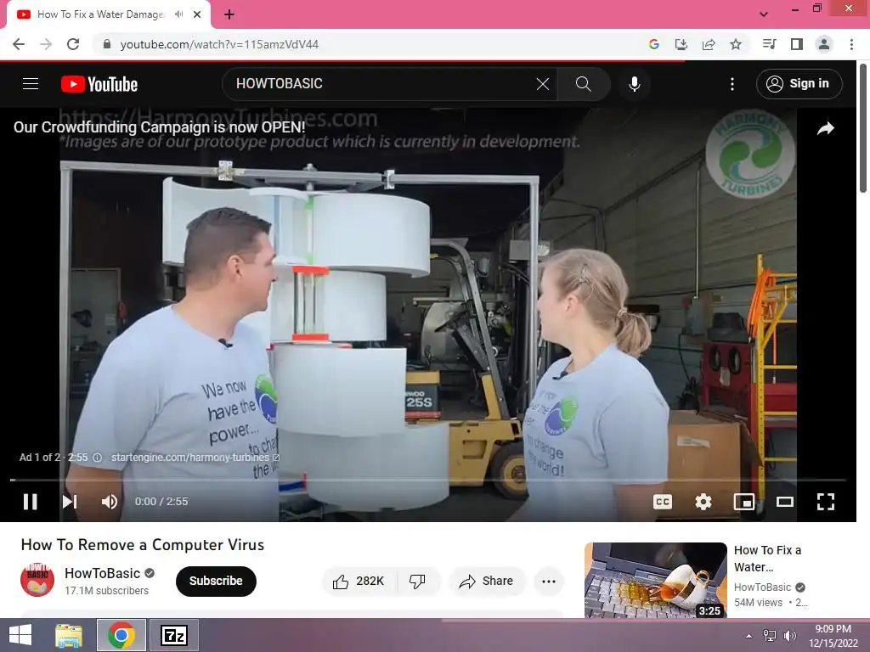Image resolution: width=870 pixels, height=652 pixels.
Task: Open the 'How To Fix a Water...' thumbnail
Action: pyautogui.click(x=655, y=580)
